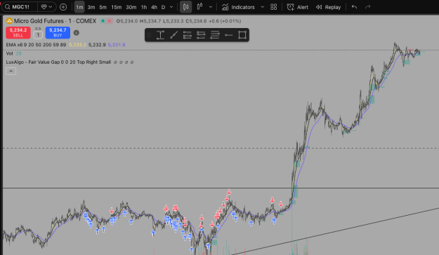Click the +0.6 (+0.01%) change value

225,21
